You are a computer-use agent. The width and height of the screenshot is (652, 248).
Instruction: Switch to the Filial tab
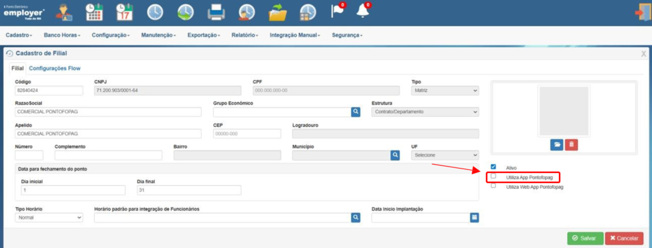click(17, 68)
